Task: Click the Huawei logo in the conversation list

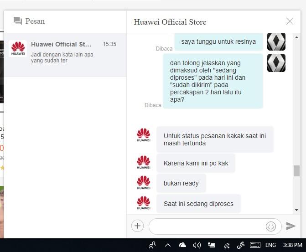Action: [18, 49]
